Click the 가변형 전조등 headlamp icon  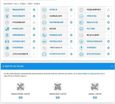tap(81, 16)
